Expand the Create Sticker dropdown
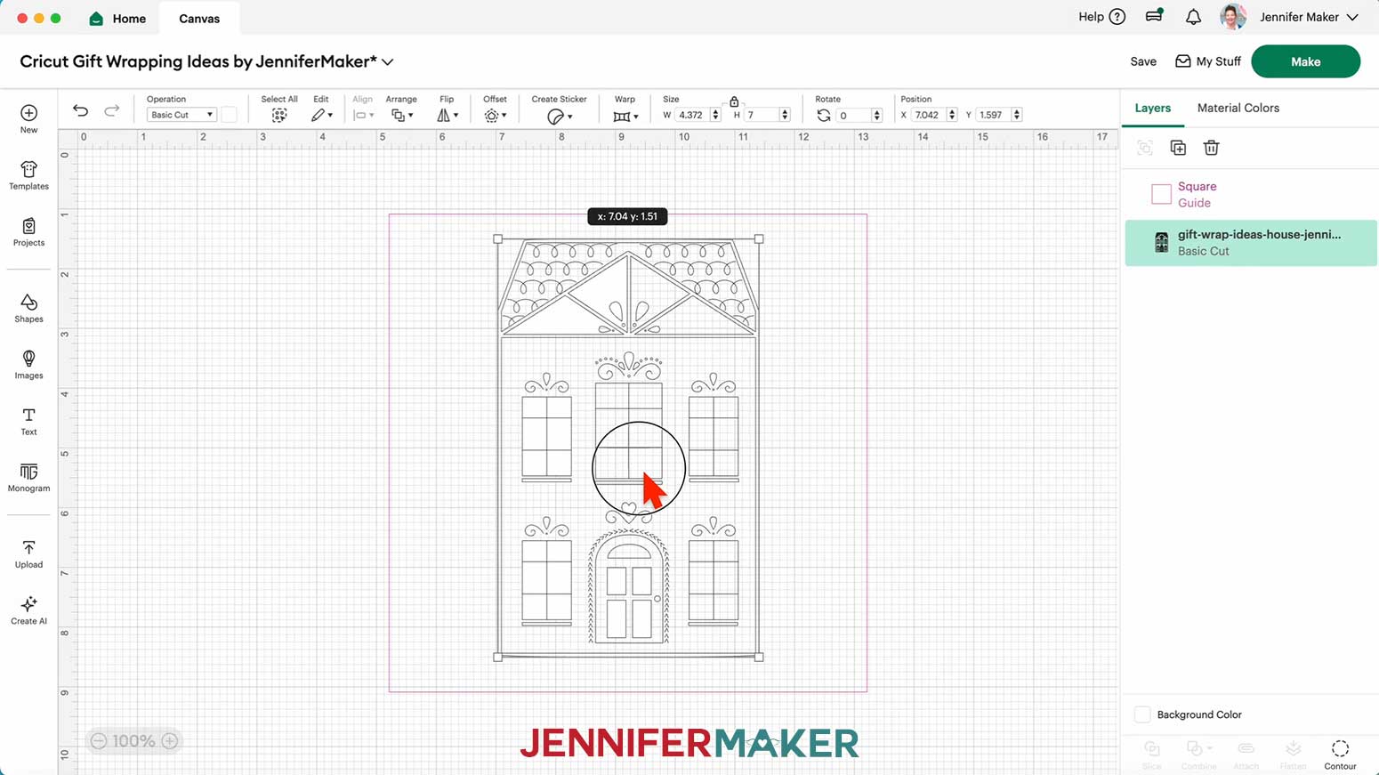 560,117
